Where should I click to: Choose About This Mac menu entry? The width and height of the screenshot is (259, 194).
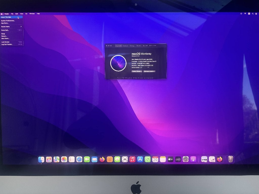click(x=11, y=17)
